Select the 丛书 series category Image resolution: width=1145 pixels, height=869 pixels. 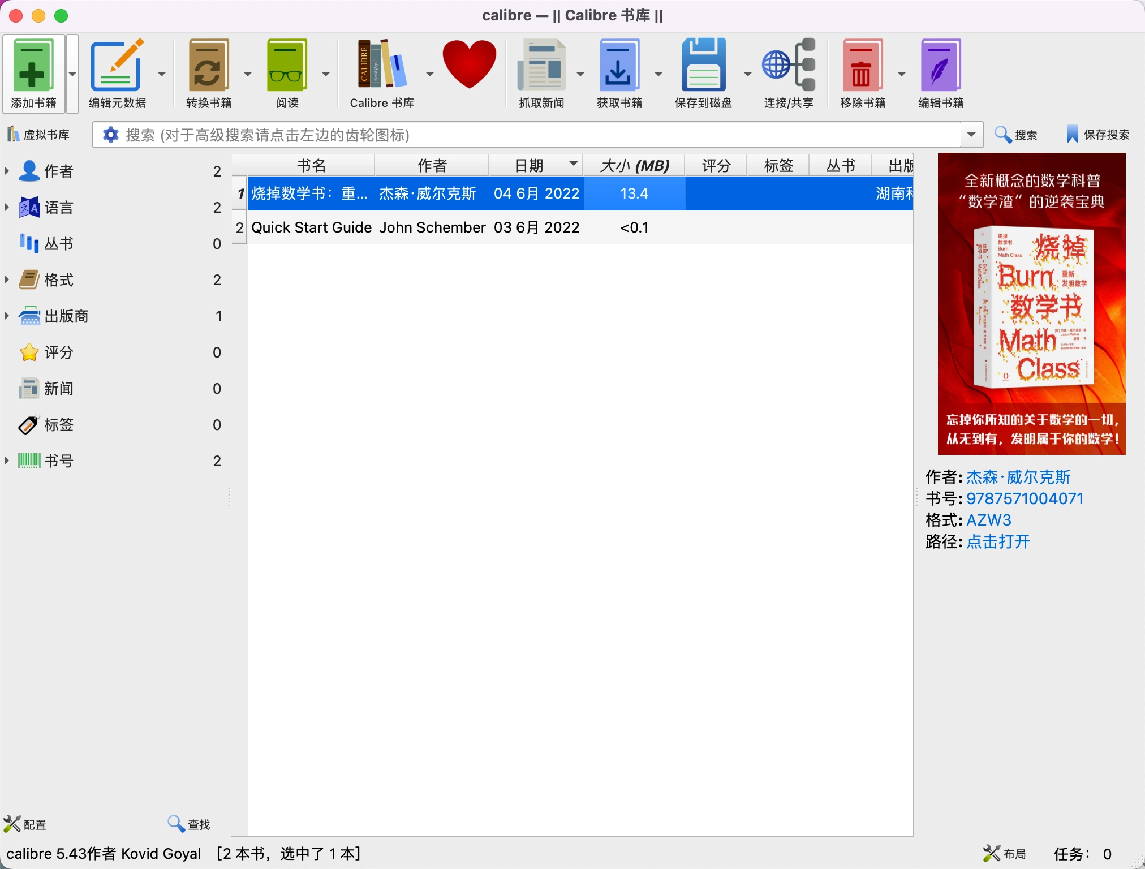coord(59,243)
